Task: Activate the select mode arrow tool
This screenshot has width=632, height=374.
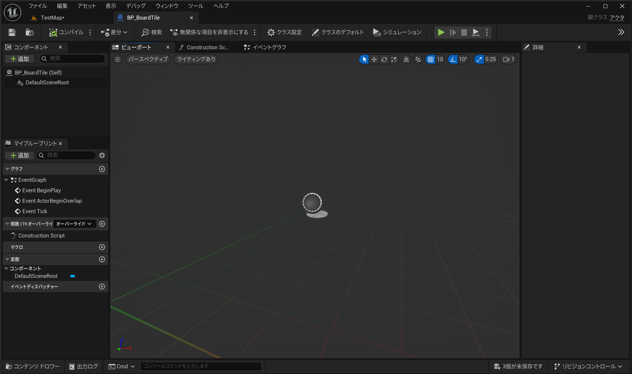Action: [x=364, y=59]
